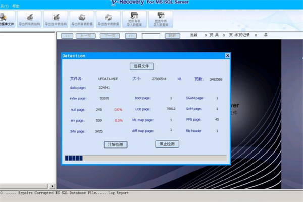Image resolution: width=303 pixels, height=202 pixels.
Task: Click 导出选中表数据 export selected table data icon
Action: [x=108, y=19]
